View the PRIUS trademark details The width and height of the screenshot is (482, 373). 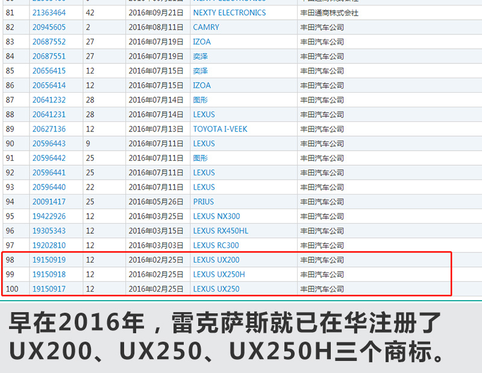[204, 202]
